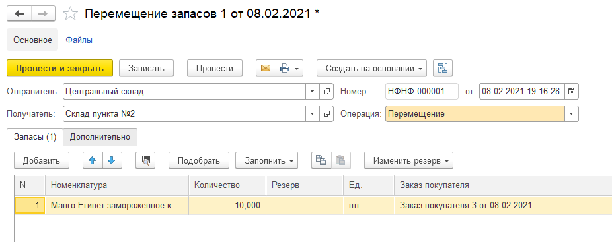Open the Создать на основании menu
Screen dimensions: 612x242
click(x=371, y=68)
